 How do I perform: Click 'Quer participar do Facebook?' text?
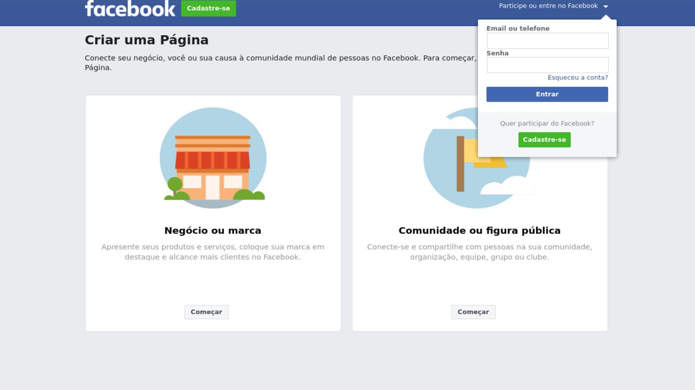pyautogui.click(x=547, y=124)
